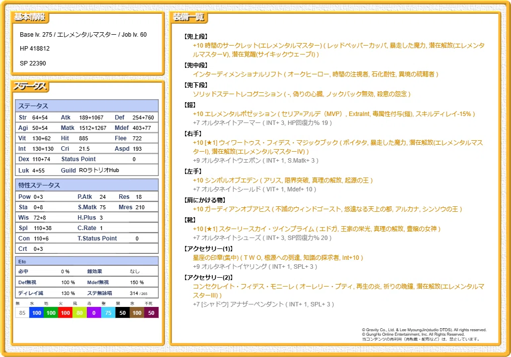
Task: Select the ghost element brown 100 swatch
Action: [137, 313]
